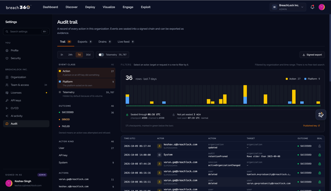Click the breach360 logo
Screen dimensions: 331x191
click(18, 7)
